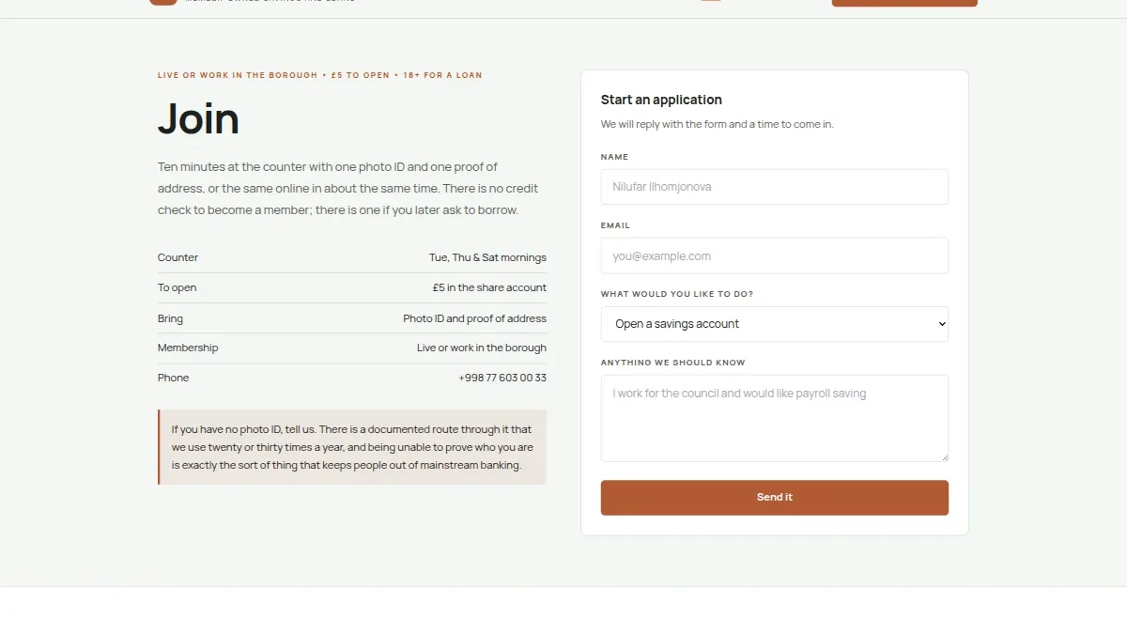Expand the dropdown using its chevron arrow
This screenshot has width=1127, height=634.
[x=941, y=324]
